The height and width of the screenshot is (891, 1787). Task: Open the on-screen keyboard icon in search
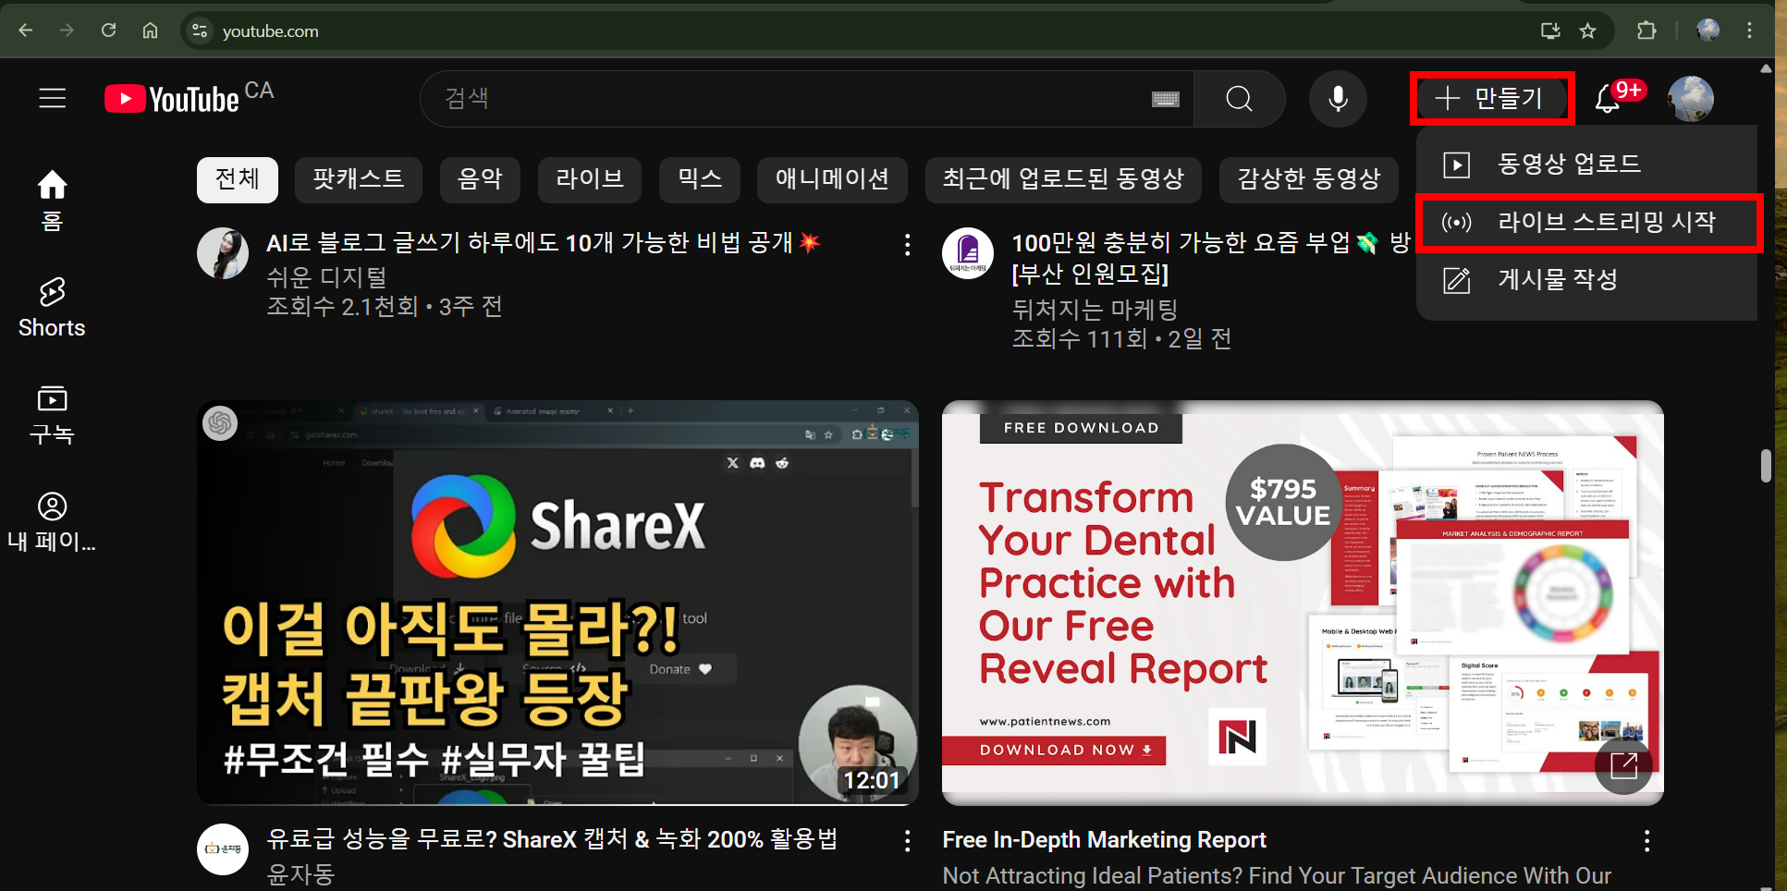pyautogui.click(x=1166, y=99)
